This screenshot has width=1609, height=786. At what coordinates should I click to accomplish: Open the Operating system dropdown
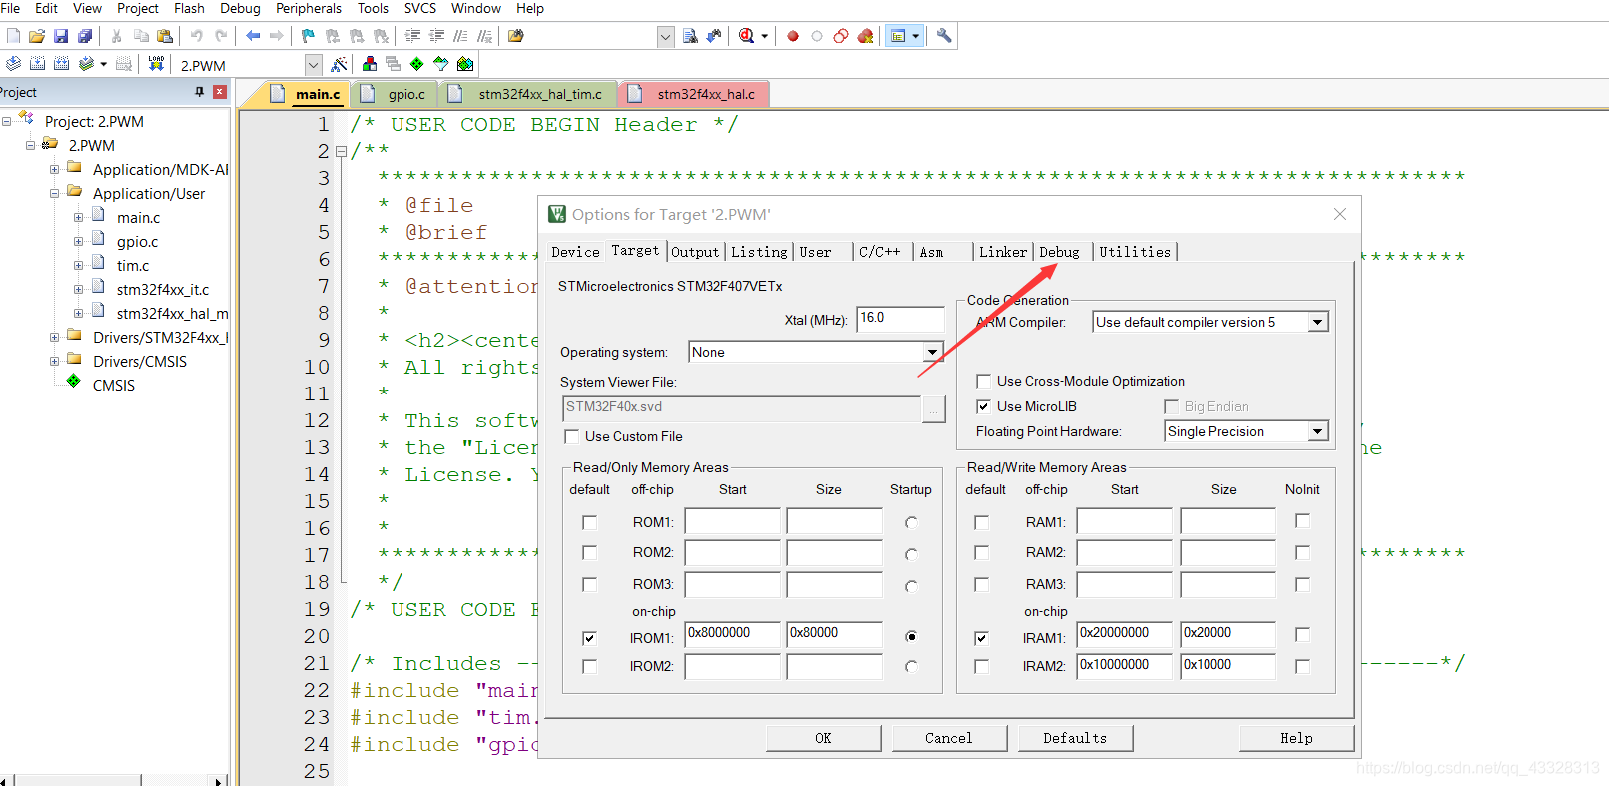point(931,352)
